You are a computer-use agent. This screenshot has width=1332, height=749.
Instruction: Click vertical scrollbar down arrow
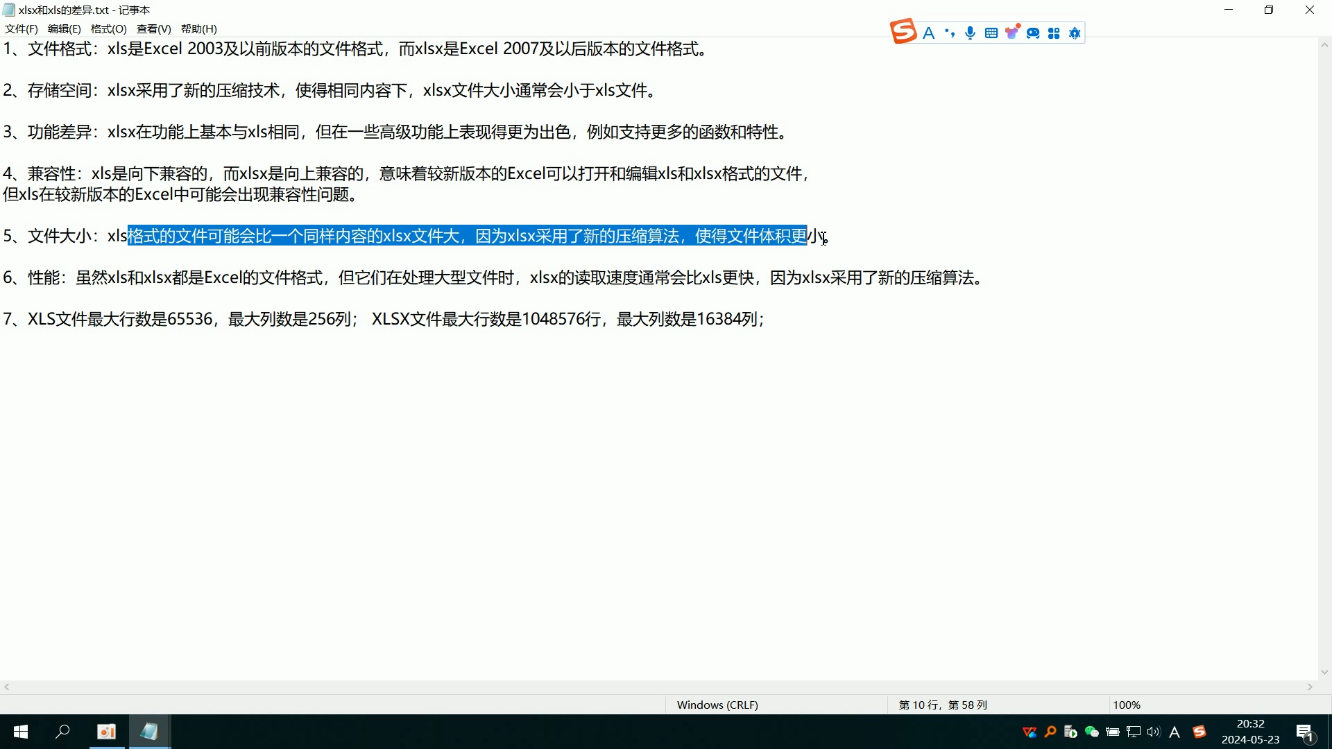(1324, 672)
